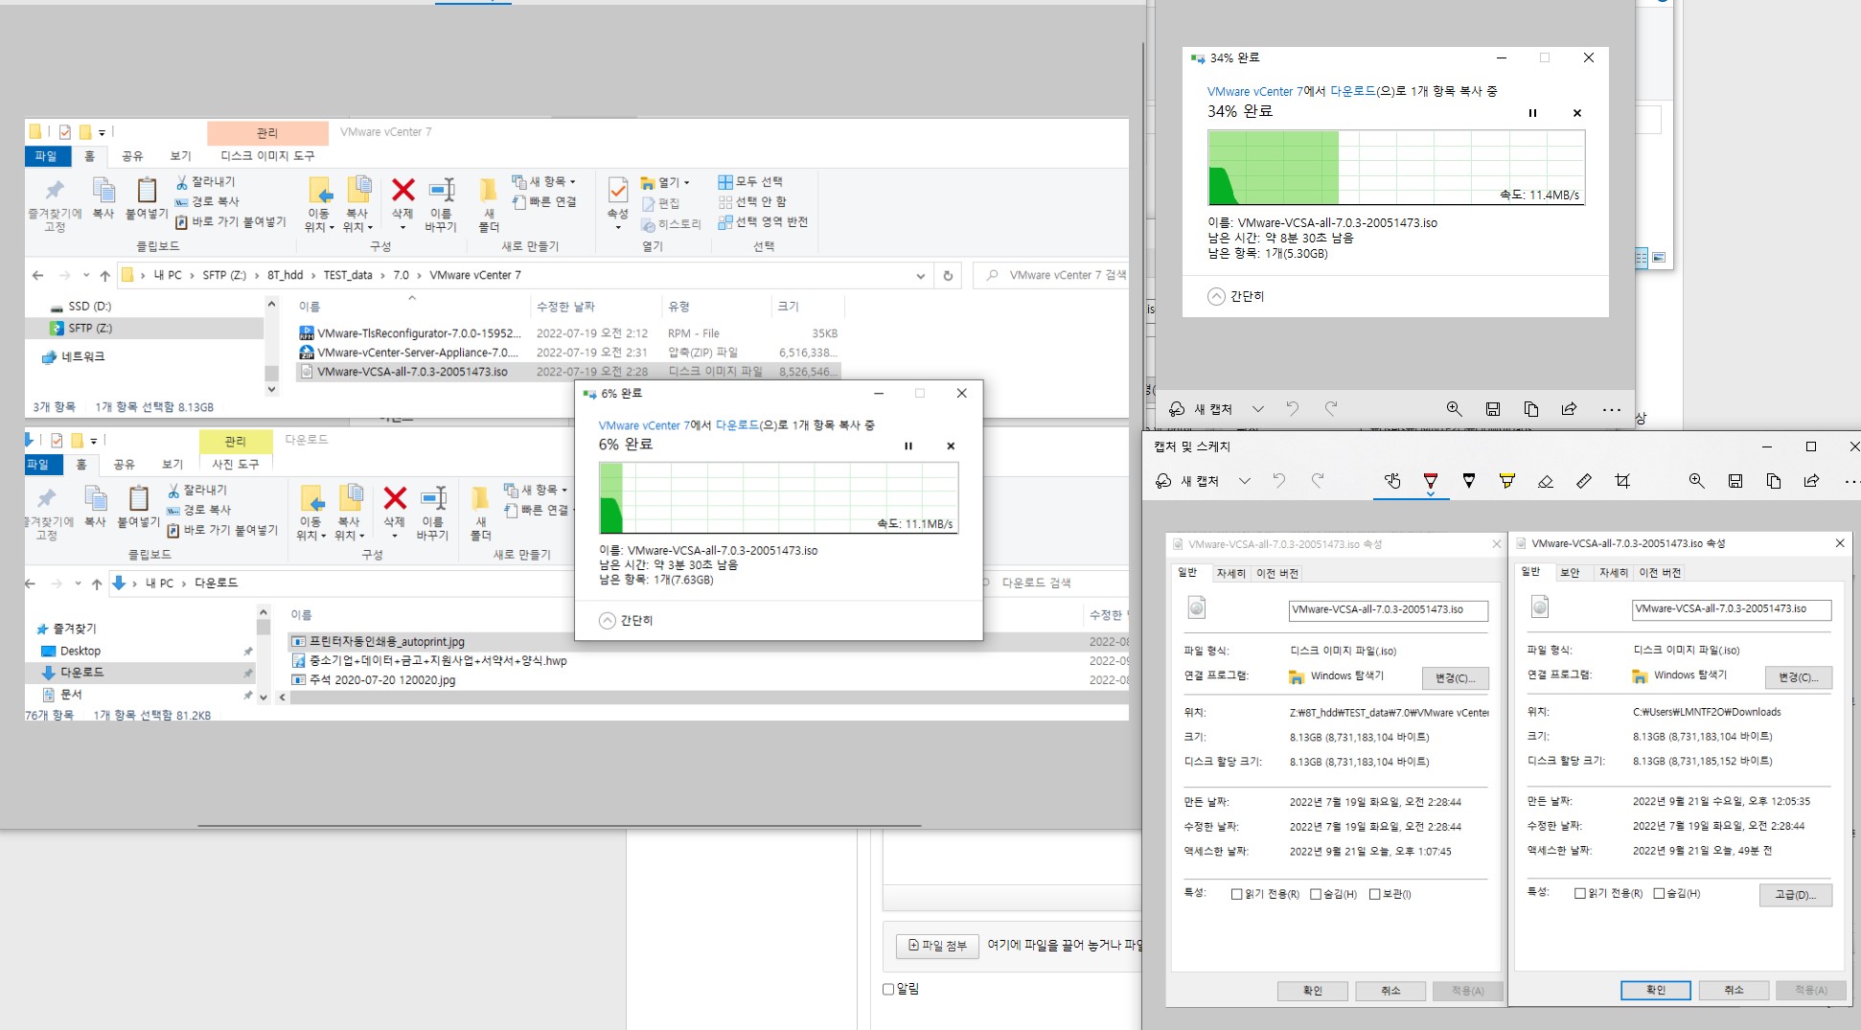1861x1030 pixels.
Task: Click 모두 선택 in VMware vCenter 7 explorer ribbon
Action: coord(750,181)
